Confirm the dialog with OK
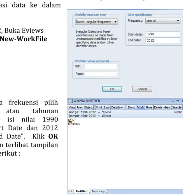 coord(112,89)
